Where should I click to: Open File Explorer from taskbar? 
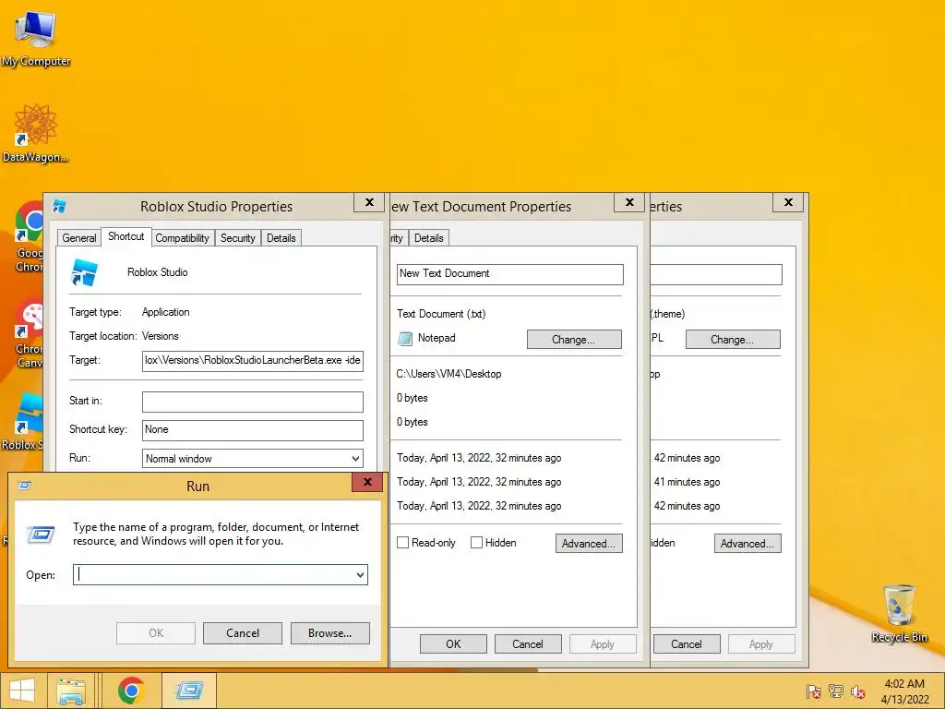(70, 691)
